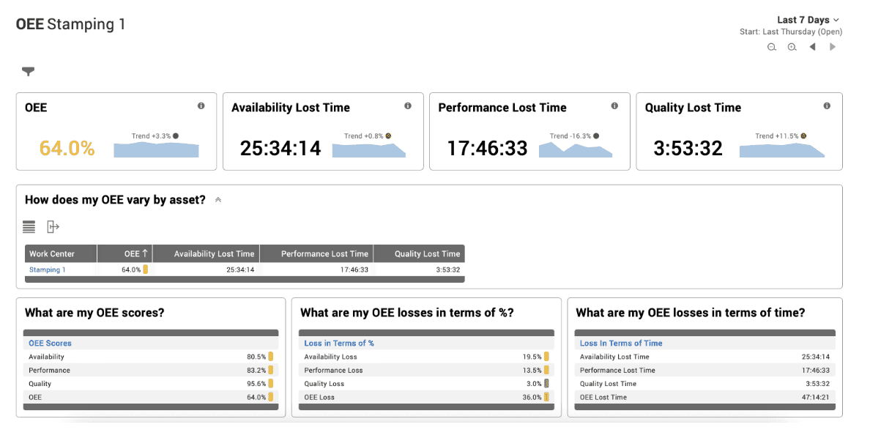Viewport: 870px width, 438px height.
Task: Show info for OEE card
Action: pyautogui.click(x=201, y=105)
